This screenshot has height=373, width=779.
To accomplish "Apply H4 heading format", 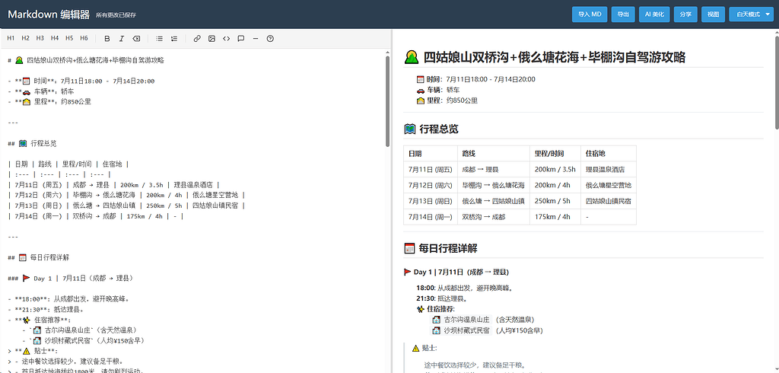I will click(55, 38).
